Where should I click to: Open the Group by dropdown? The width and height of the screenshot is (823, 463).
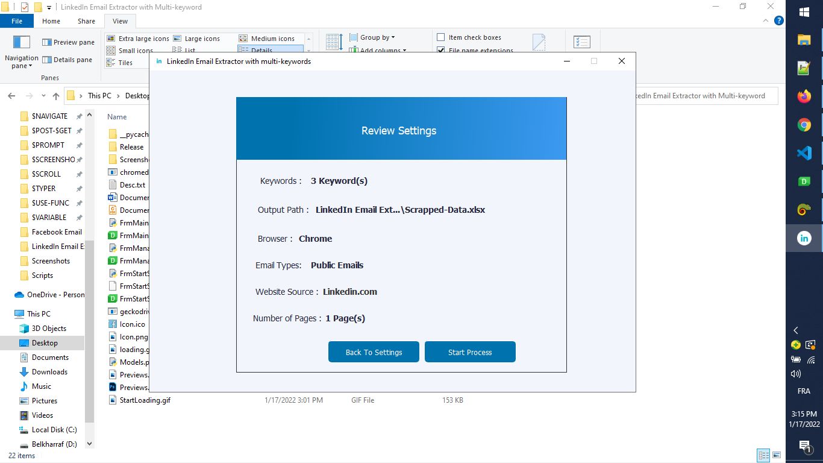(x=372, y=37)
